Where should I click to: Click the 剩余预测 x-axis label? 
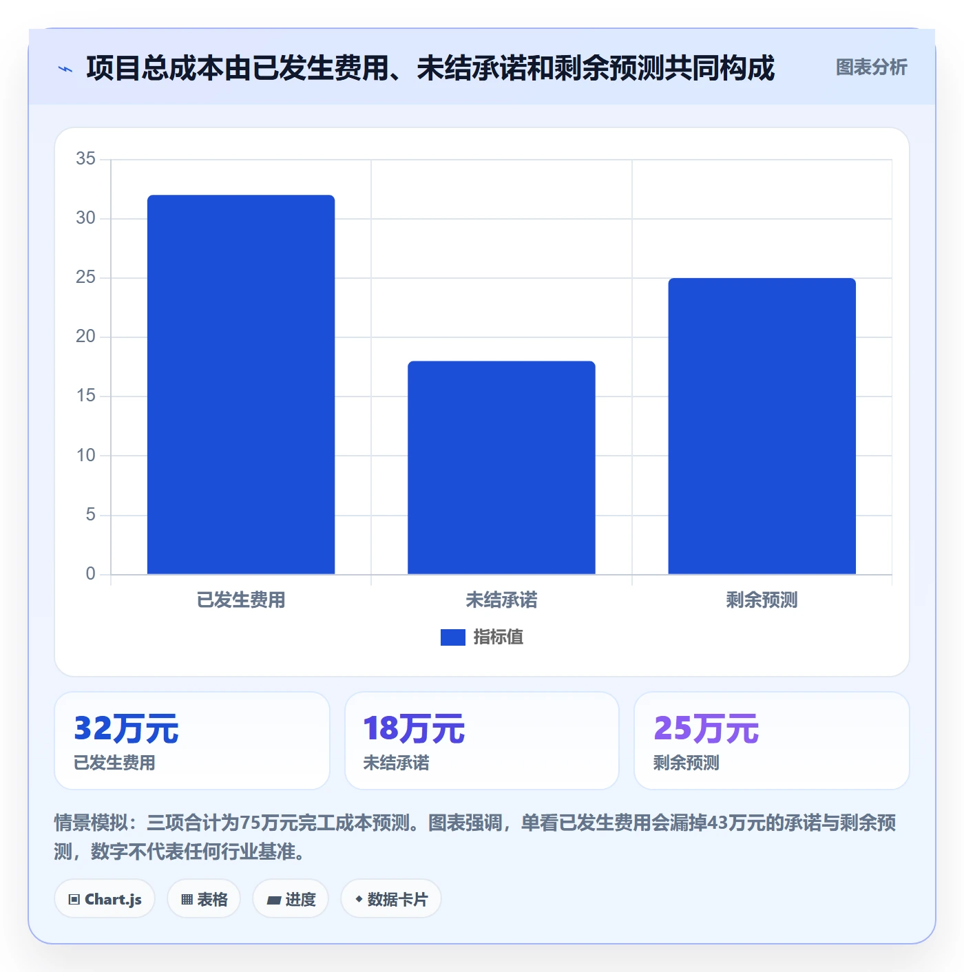click(762, 600)
